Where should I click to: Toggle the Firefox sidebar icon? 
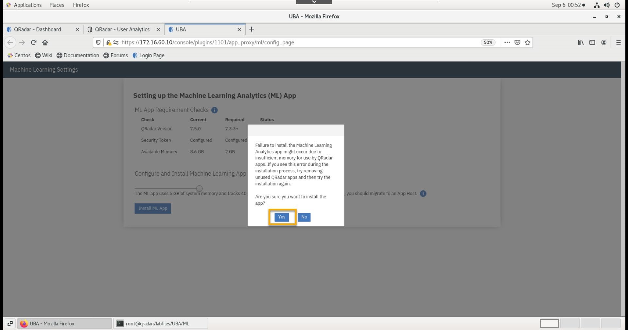[592, 43]
